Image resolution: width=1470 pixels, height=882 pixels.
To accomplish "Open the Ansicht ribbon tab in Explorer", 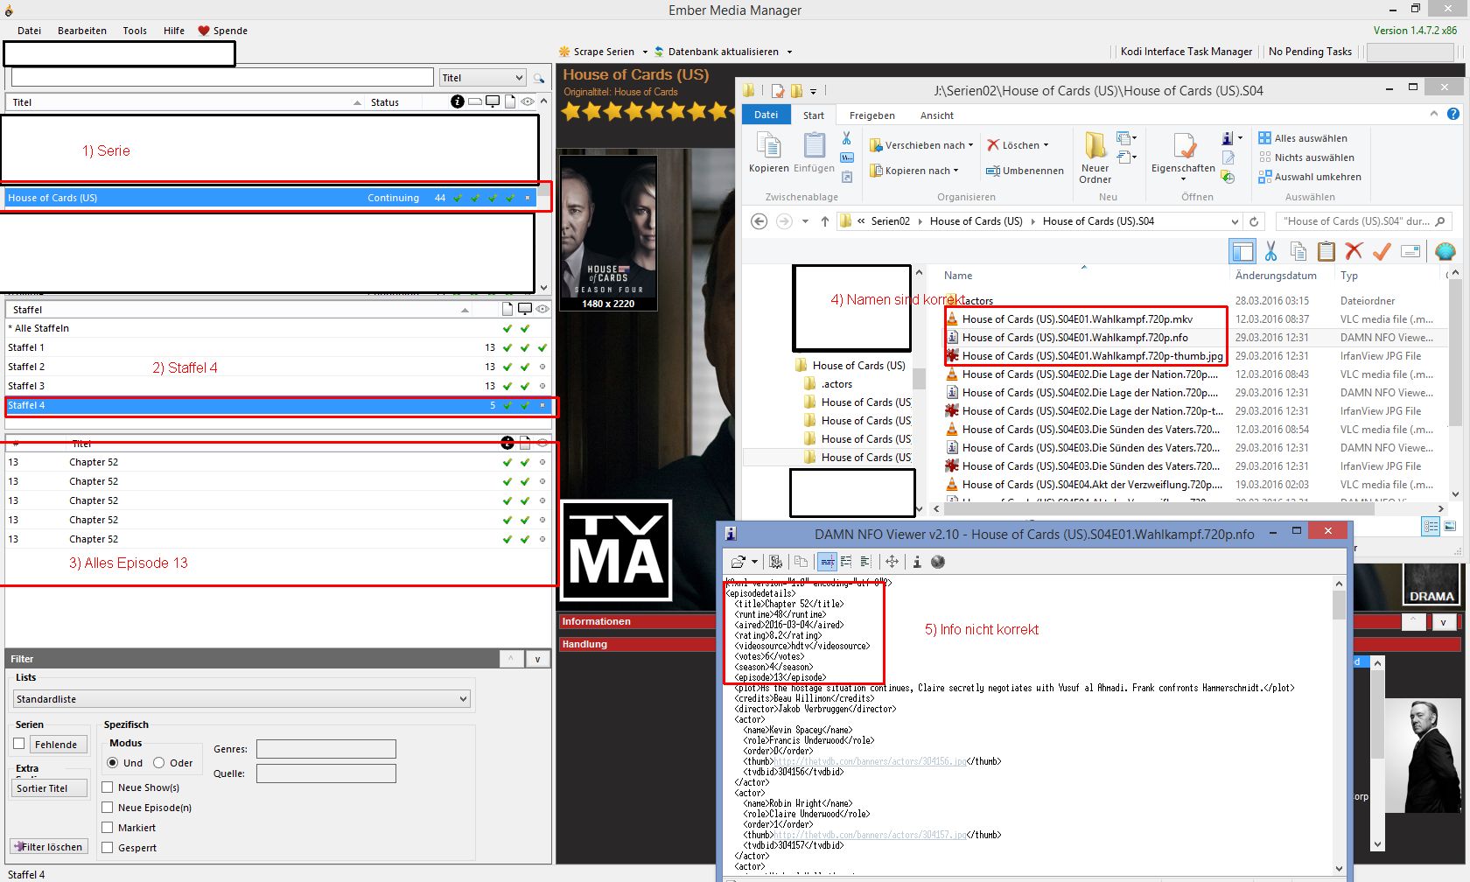I will [937, 115].
